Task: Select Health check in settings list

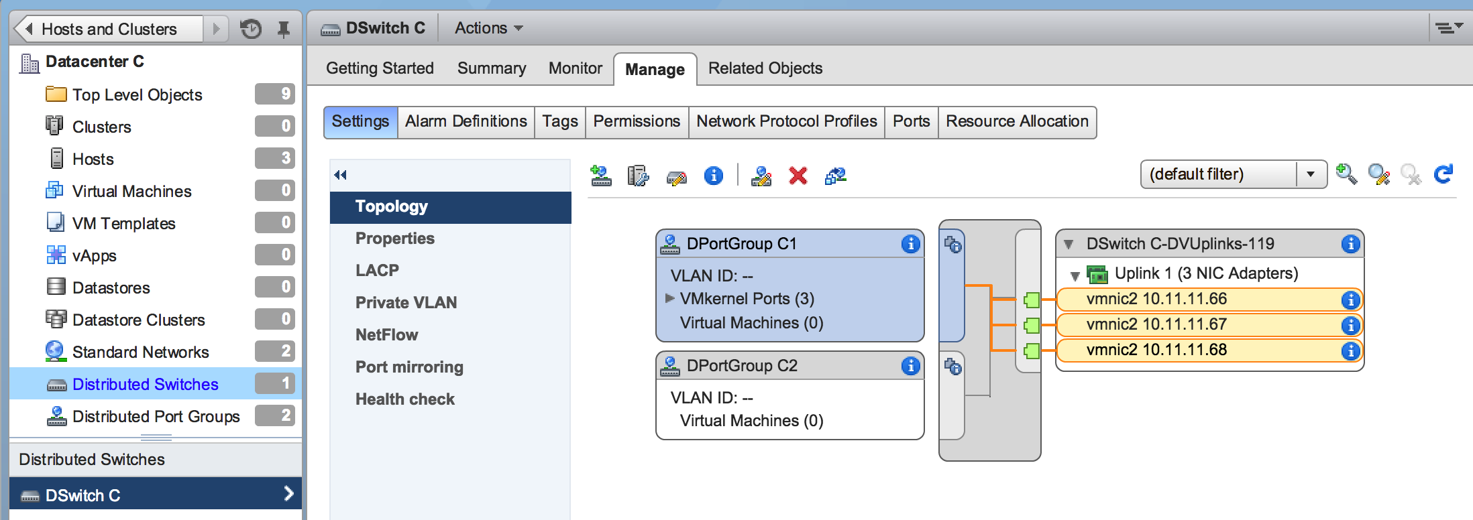Action: [x=404, y=399]
